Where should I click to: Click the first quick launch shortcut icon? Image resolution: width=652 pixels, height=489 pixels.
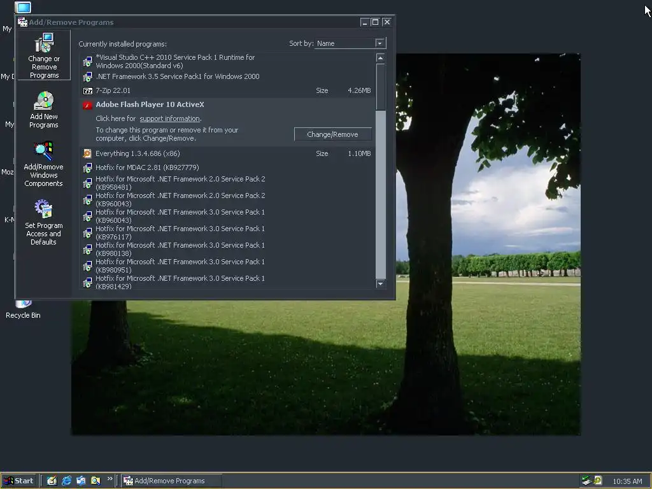[x=52, y=481]
